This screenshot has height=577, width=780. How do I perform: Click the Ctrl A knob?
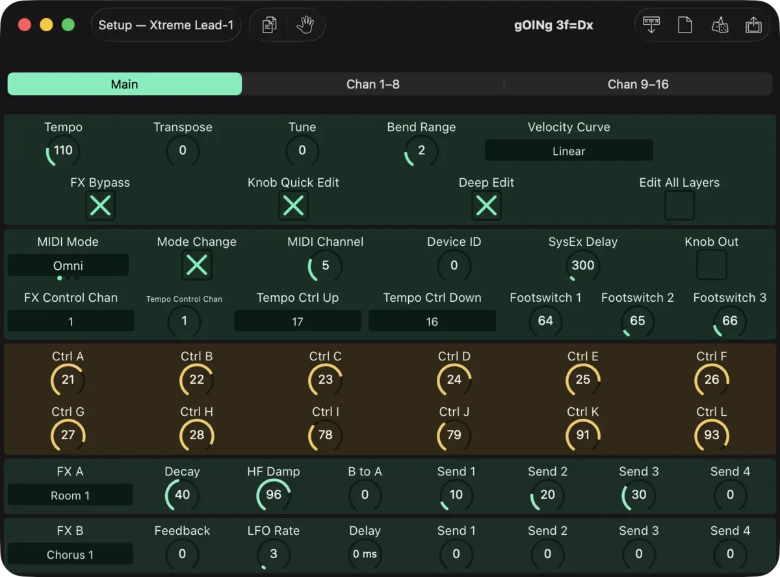(x=68, y=379)
